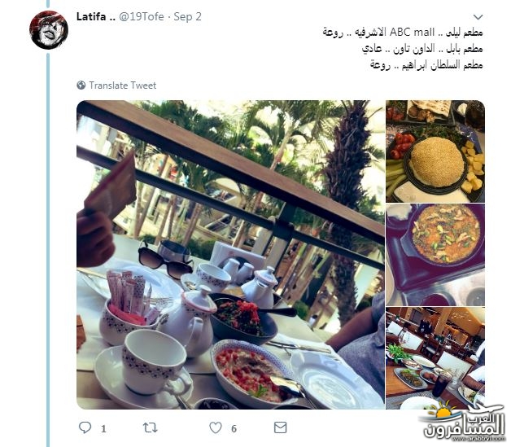Like the tweet with the heart icon
The width and height of the screenshot is (511, 447).
click(216, 427)
